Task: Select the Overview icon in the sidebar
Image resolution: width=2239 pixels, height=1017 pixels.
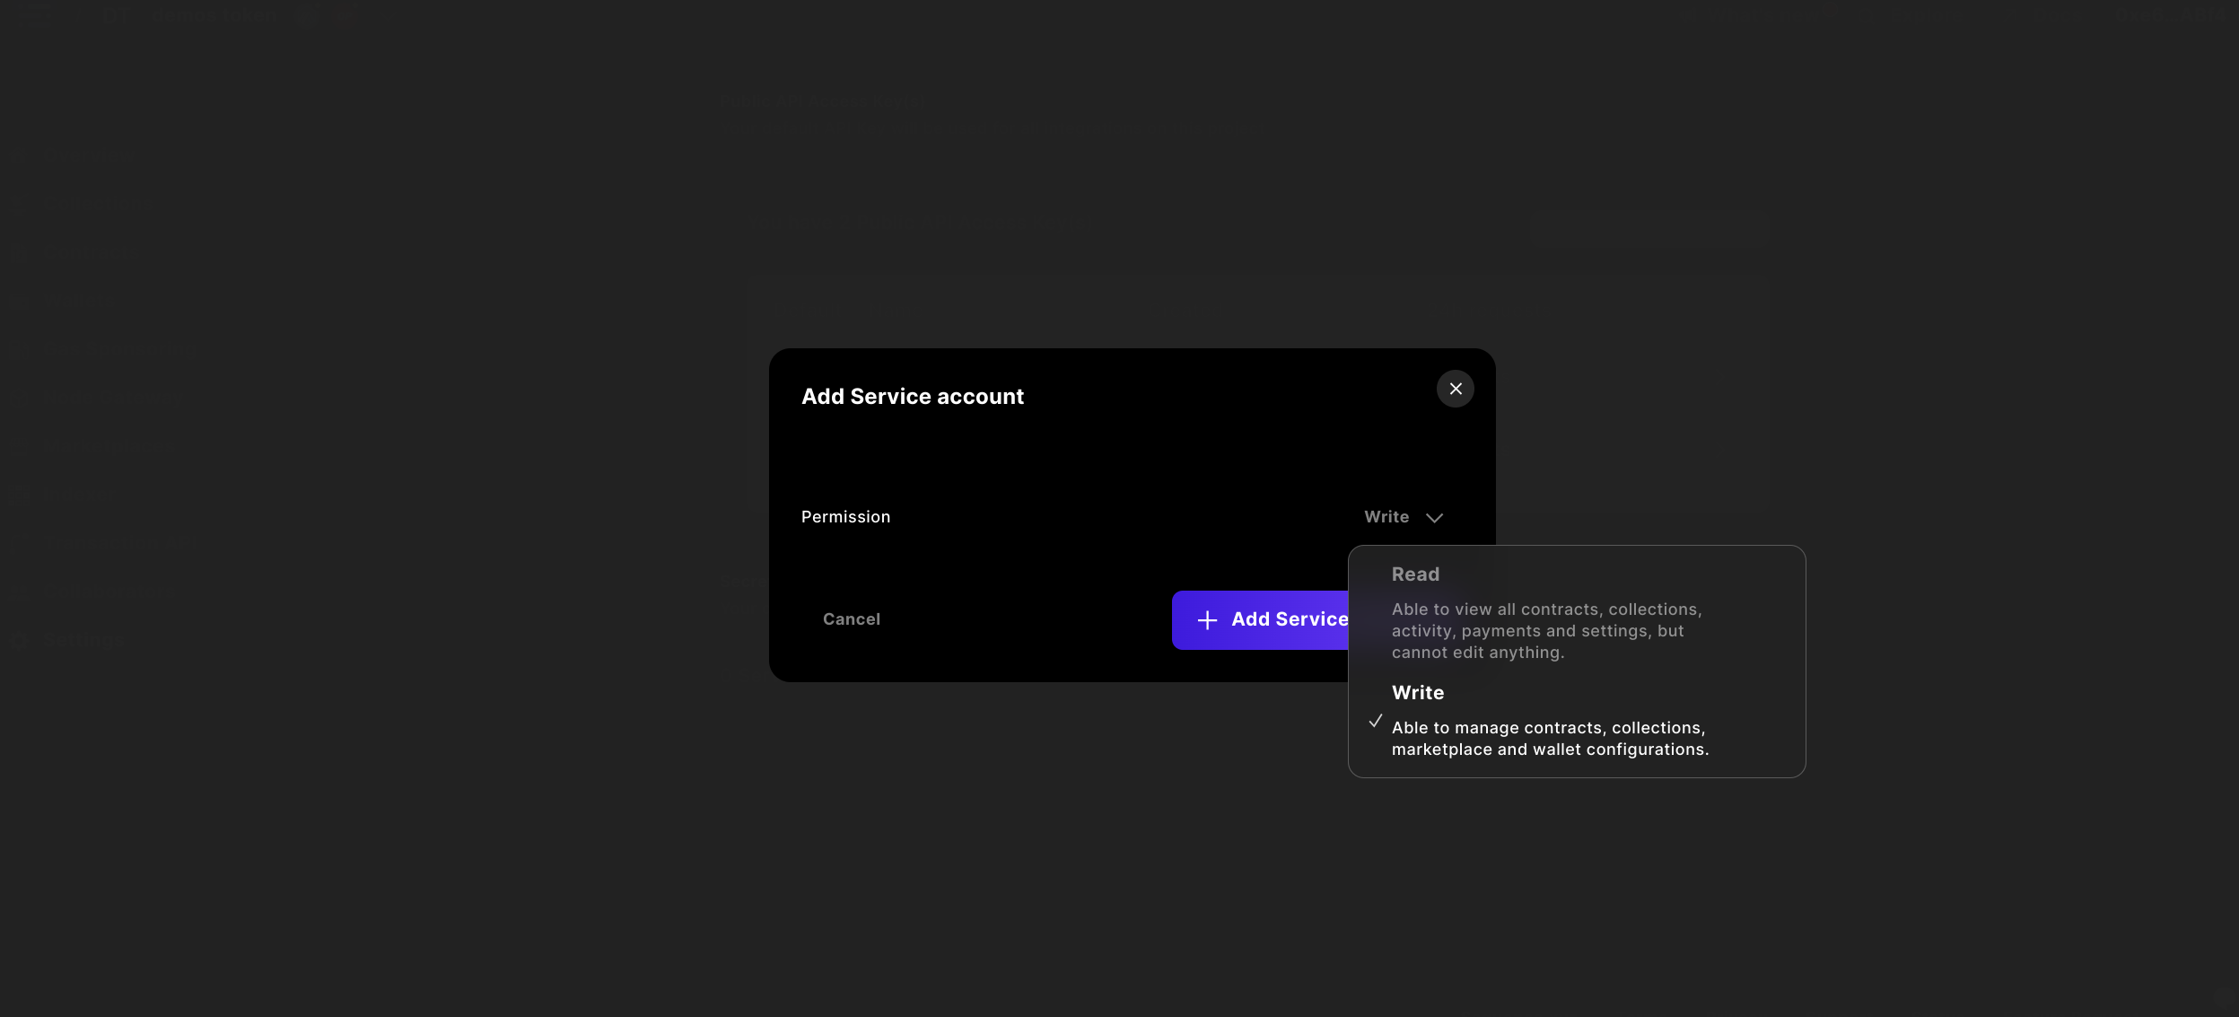Action: 19,155
